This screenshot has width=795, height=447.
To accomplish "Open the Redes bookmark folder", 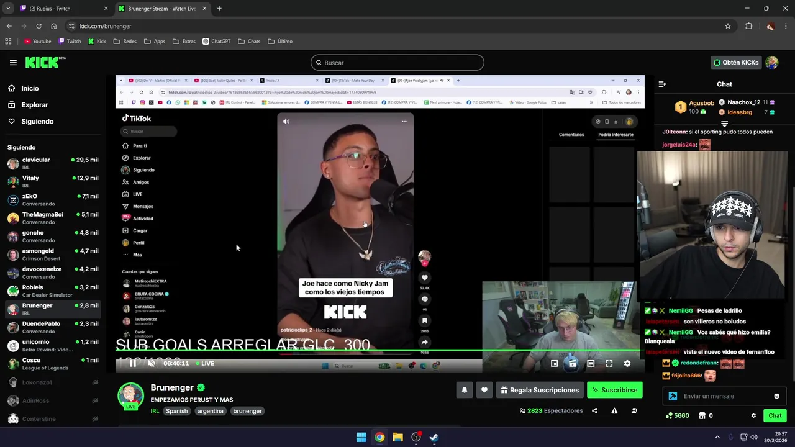I will 125,42.
